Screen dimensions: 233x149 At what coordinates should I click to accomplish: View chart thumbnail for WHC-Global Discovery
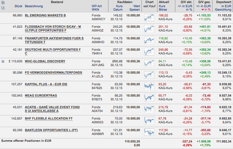click(x=149, y=63)
